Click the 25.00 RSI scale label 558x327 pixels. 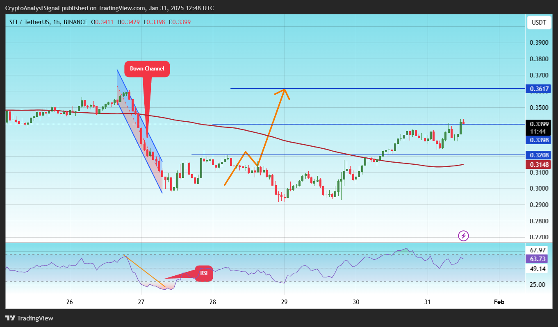tap(538, 285)
